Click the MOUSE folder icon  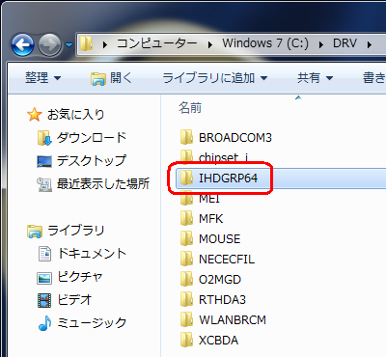(186, 238)
